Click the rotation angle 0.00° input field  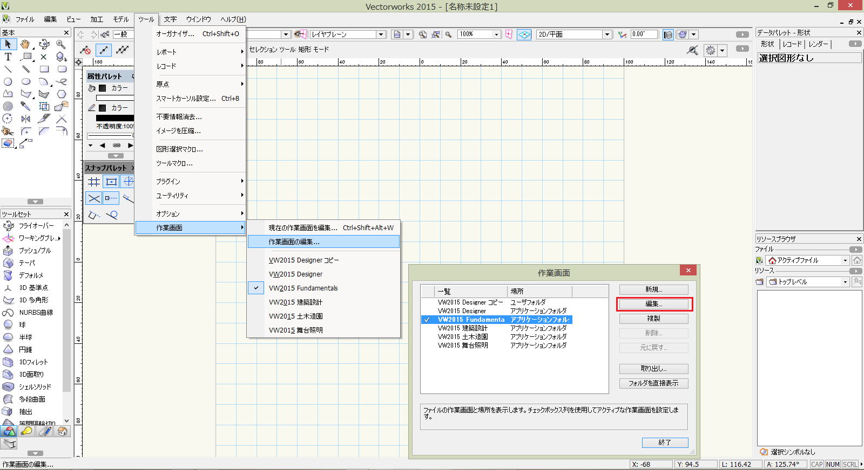[x=644, y=34]
